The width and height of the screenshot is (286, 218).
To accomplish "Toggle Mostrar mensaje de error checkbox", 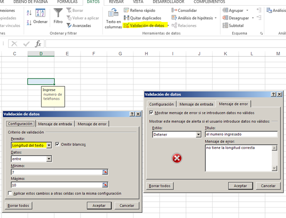I will click(151, 112).
